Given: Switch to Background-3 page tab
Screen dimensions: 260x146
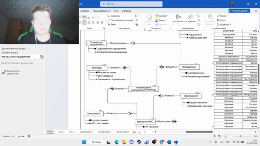Looking at the screenshot, I should (122, 132).
